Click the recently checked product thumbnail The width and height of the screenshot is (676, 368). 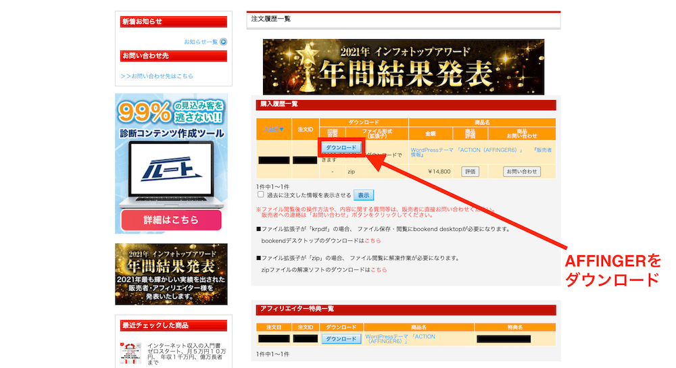click(x=130, y=353)
